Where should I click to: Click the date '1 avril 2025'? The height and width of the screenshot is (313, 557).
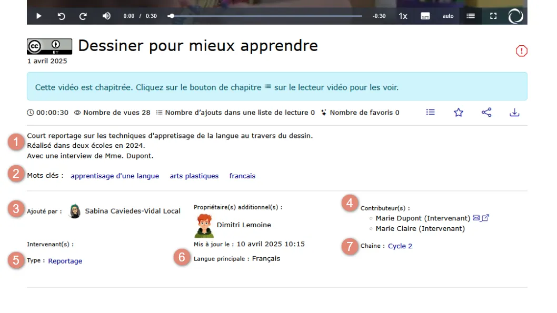click(47, 61)
